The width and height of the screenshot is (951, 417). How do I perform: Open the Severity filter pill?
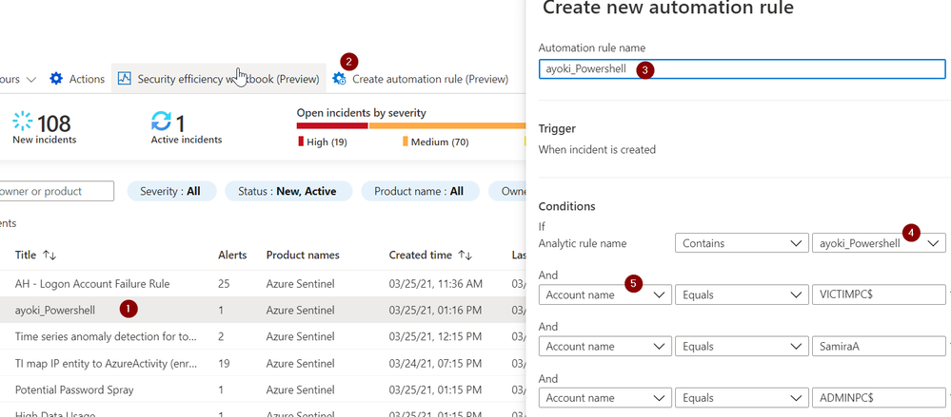[171, 191]
